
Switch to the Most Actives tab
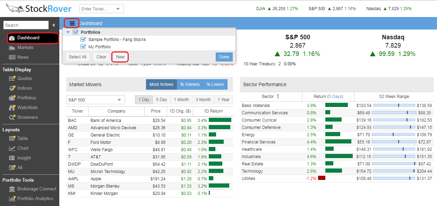click(x=161, y=84)
